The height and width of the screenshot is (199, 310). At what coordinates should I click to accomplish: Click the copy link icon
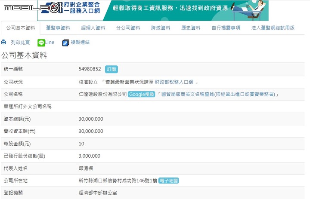pyautogui.click(x=65, y=43)
